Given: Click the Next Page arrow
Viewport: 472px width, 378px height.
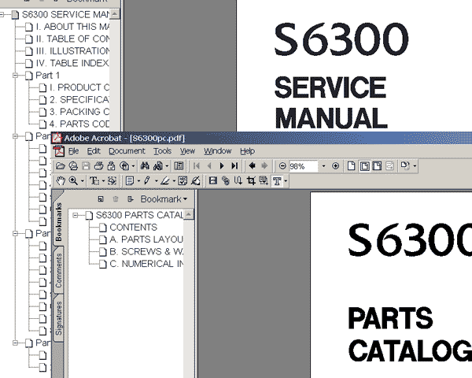Looking at the screenshot, I should click(222, 166).
